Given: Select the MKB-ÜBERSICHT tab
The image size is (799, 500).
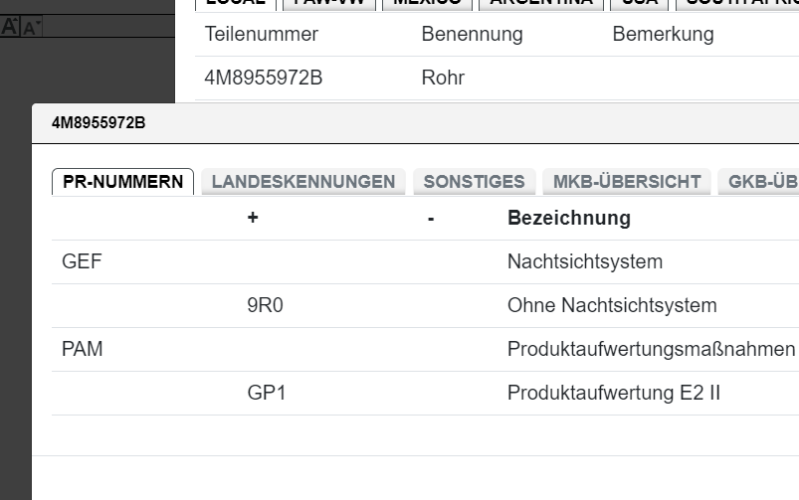Looking at the screenshot, I should (x=626, y=182).
